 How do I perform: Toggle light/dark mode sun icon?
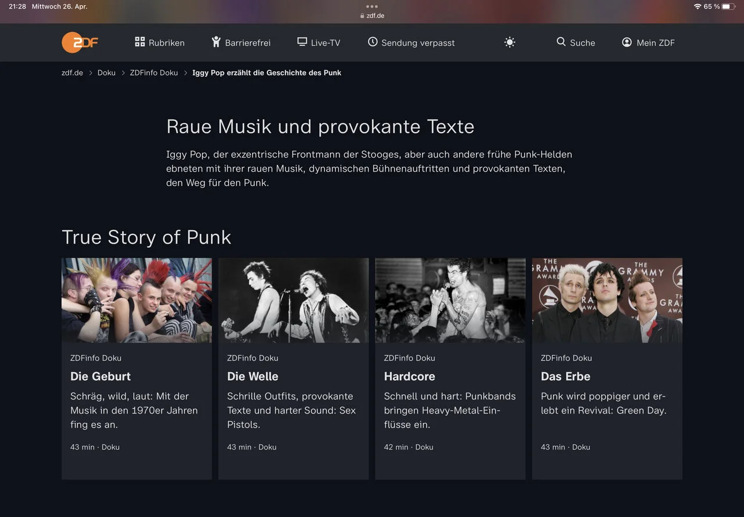point(510,42)
